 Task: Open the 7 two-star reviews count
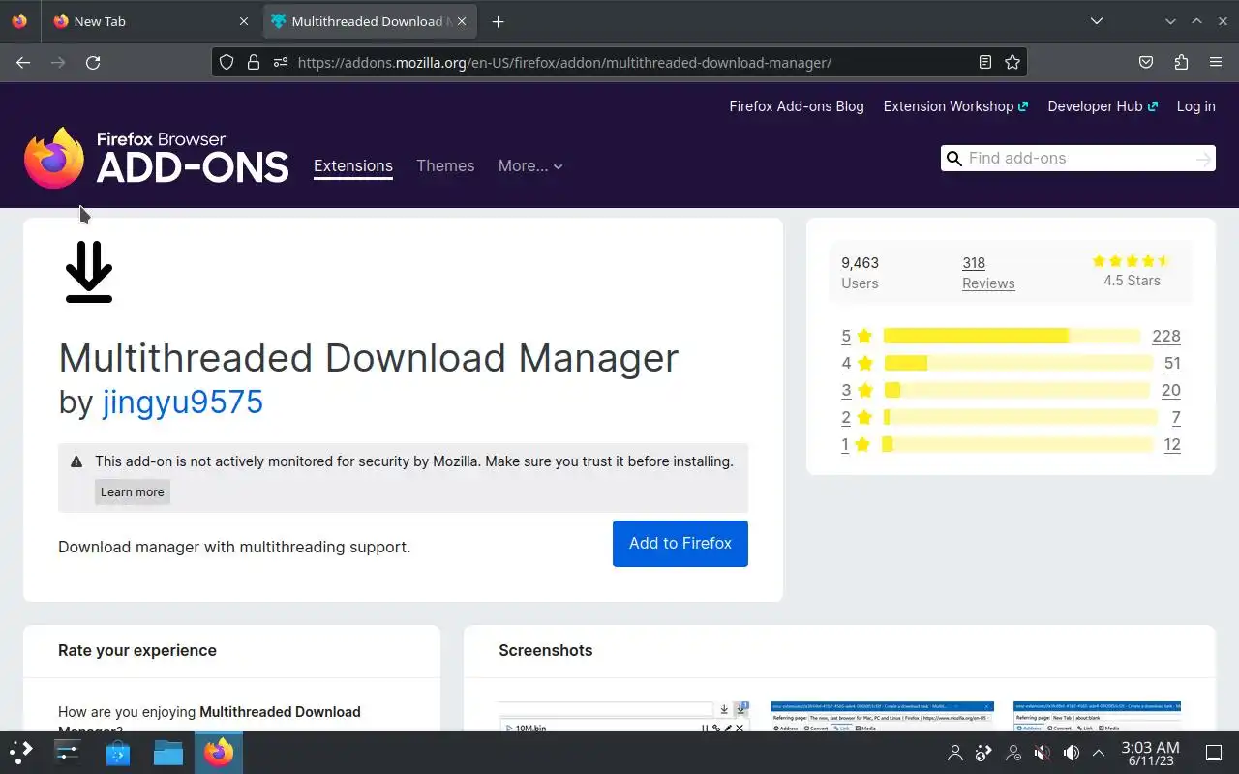[1176, 417]
